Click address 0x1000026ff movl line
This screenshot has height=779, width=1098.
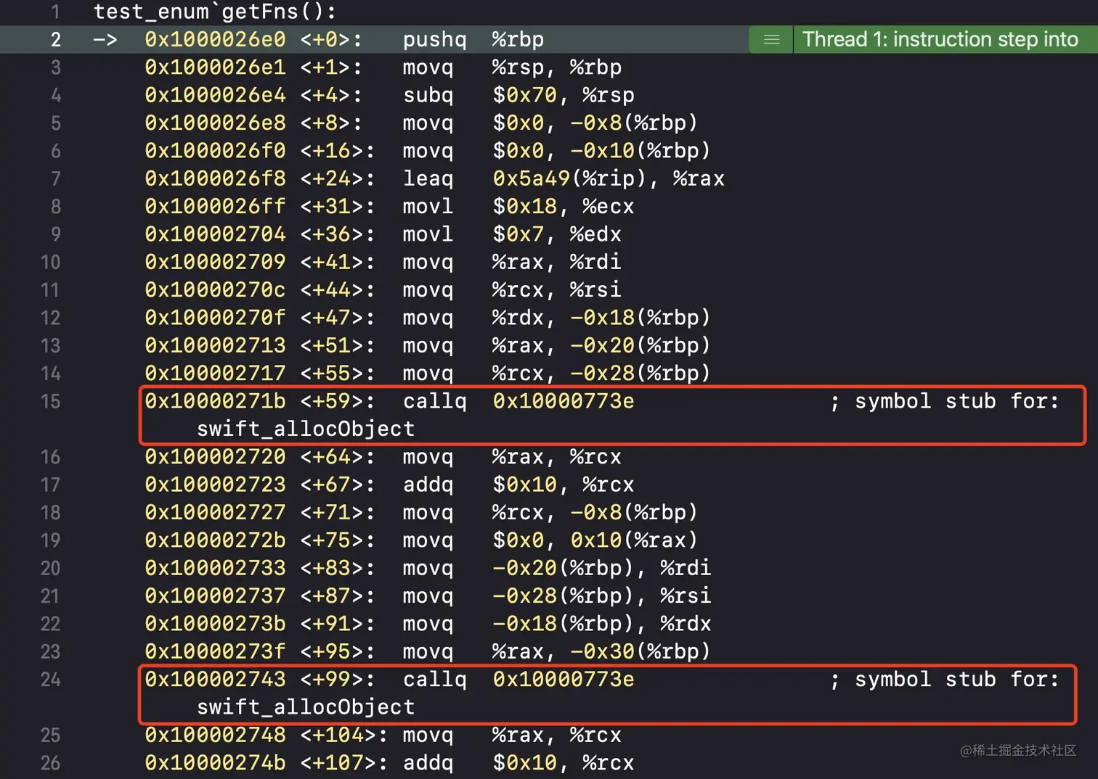click(215, 207)
